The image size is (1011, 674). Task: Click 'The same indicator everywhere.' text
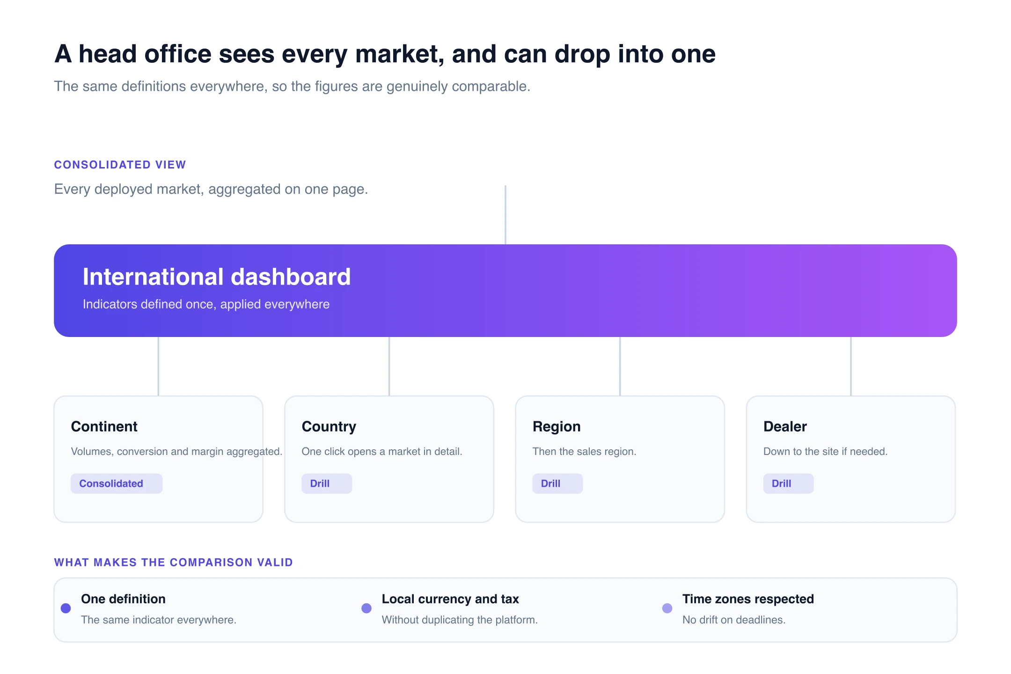[159, 620]
